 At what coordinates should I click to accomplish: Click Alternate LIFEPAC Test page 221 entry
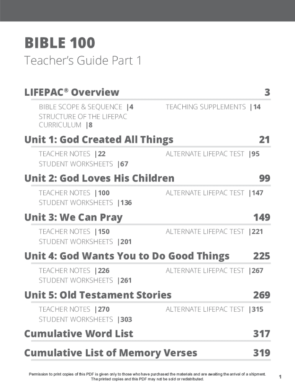coord(214,232)
